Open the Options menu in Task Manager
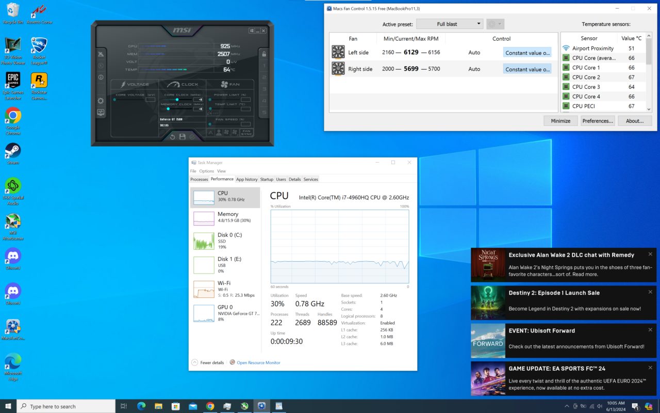 [206, 171]
